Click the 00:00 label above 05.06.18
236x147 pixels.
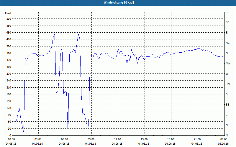(x=224, y=139)
